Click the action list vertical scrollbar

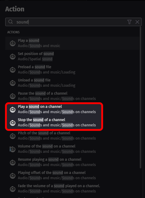141,97
